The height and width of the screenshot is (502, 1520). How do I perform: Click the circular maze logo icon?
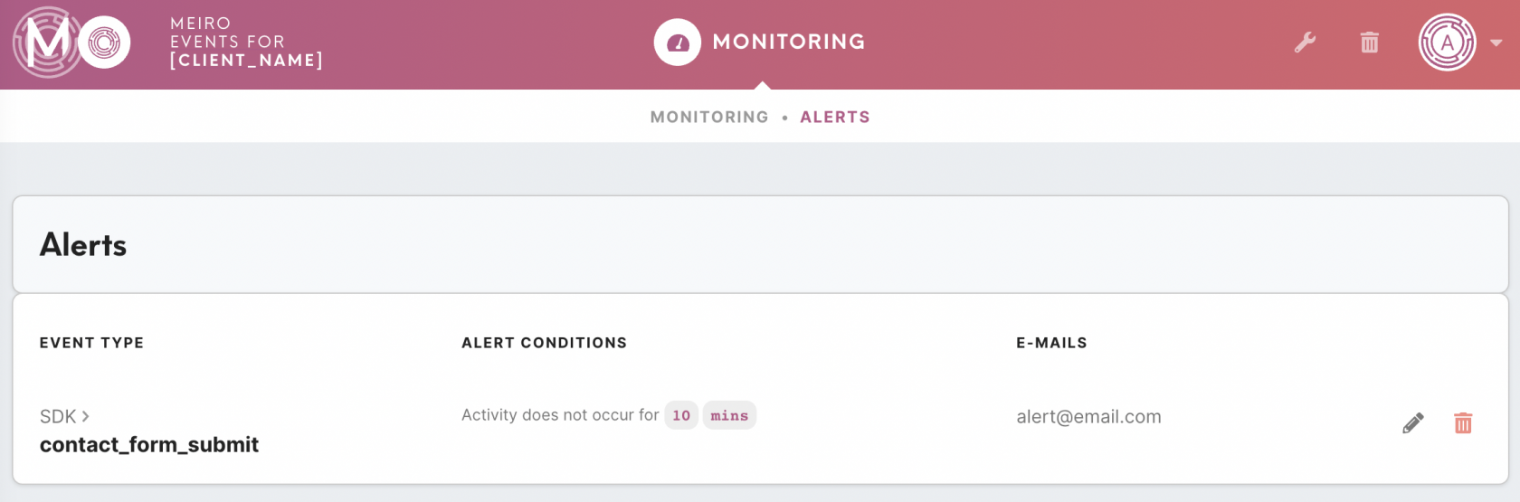[x=104, y=42]
